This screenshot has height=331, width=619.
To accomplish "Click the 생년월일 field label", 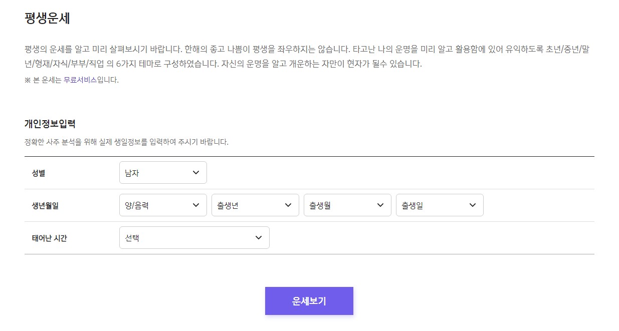I will [44, 205].
